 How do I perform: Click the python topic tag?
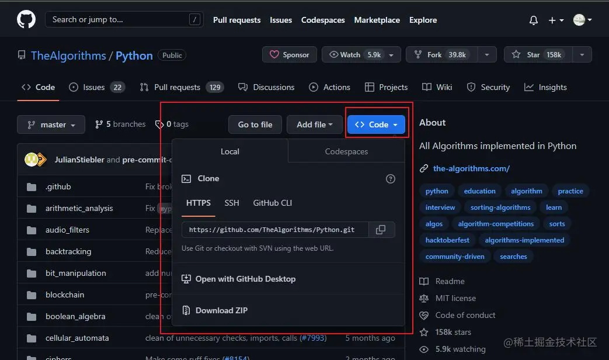click(437, 191)
